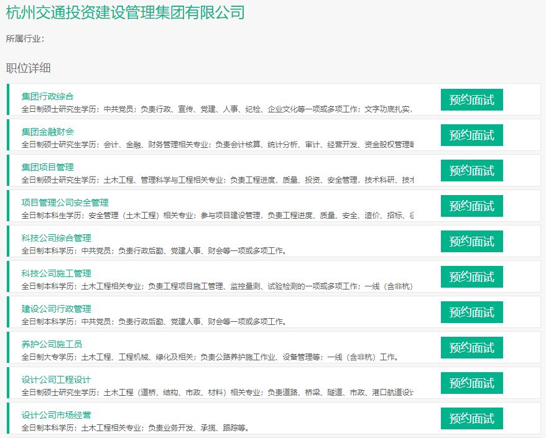Click description under 科技公司综合管理
Image resolution: width=546 pixels, height=438 pixels.
[x=154, y=251]
